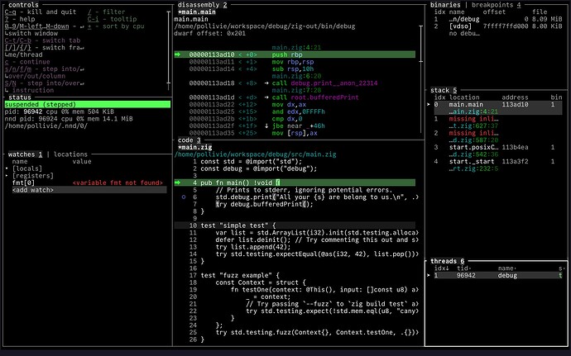Viewport: 571px width, 356px height.
Task: Click the green arrow beside code line 4
Action: tap(178, 182)
